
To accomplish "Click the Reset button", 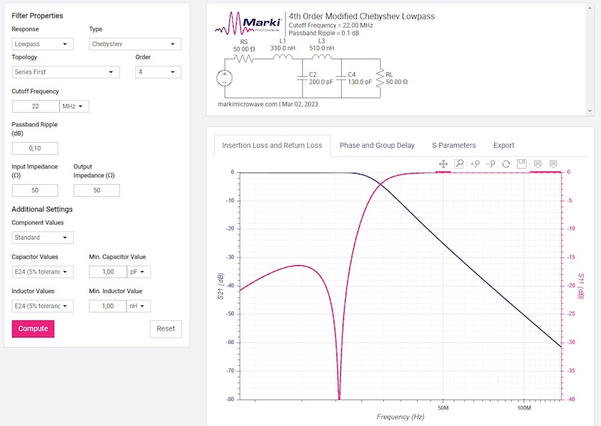I will (x=165, y=328).
